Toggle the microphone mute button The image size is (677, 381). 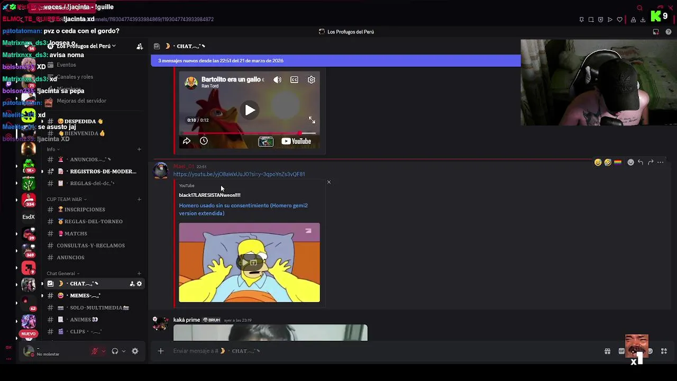coord(95,351)
